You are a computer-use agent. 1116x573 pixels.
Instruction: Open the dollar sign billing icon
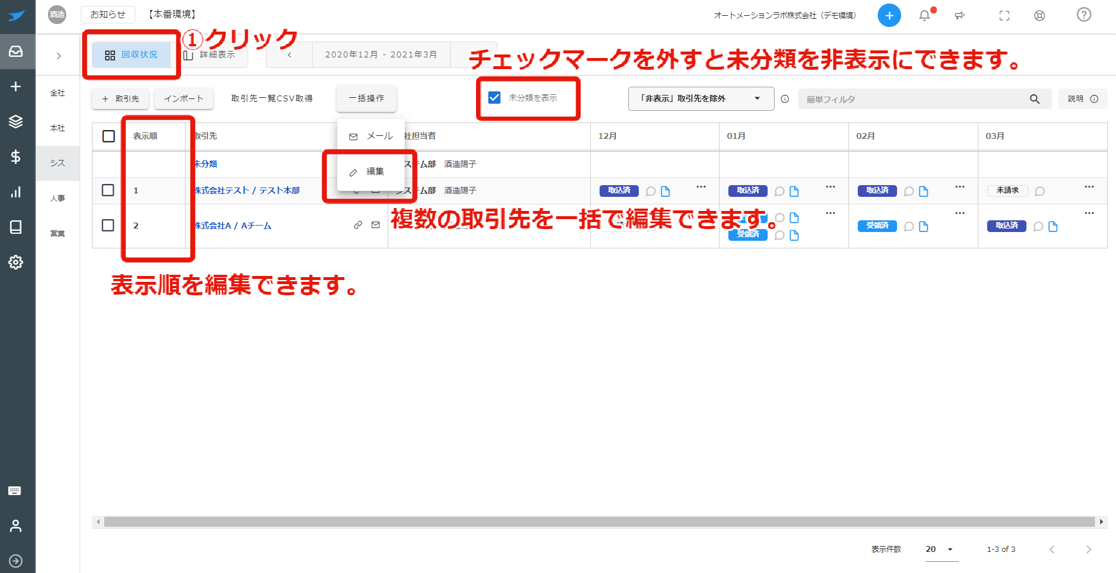[16, 156]
